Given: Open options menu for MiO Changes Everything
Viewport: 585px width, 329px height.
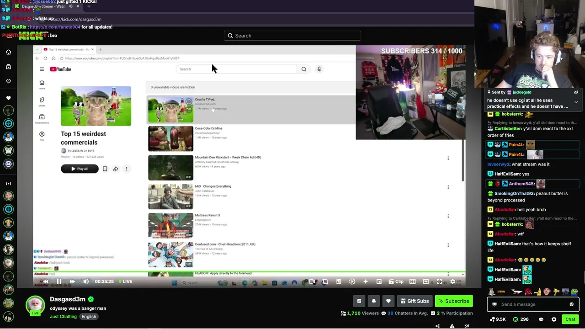Looking at the screenshot, I should pyautogui.click(x=448, y=187).
